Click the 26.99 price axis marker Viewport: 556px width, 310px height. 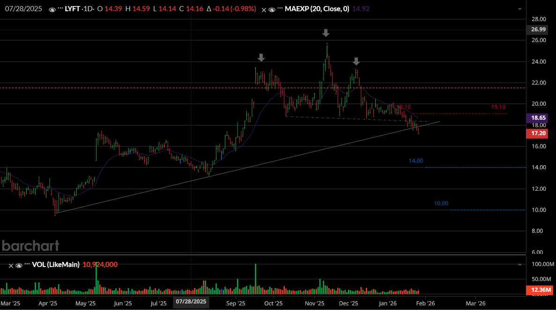coord(538,29)
